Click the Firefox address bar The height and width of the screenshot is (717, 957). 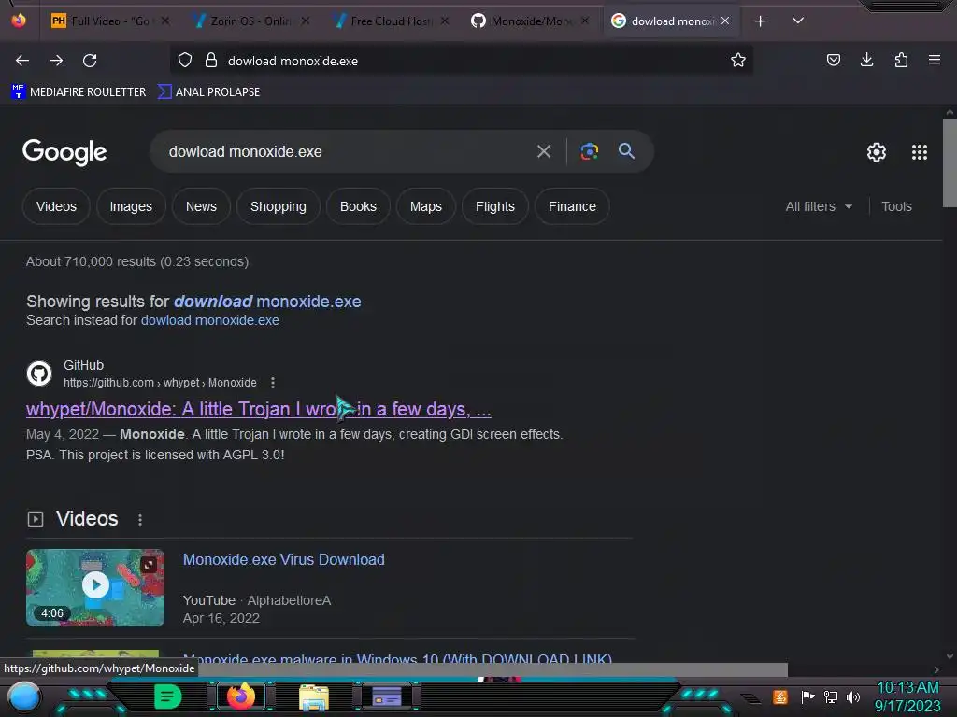[462, 61]
